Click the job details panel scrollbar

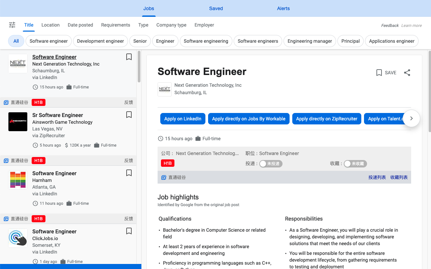[429, 91]
